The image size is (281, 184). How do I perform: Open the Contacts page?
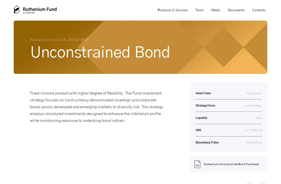click(x=259, y=10)
